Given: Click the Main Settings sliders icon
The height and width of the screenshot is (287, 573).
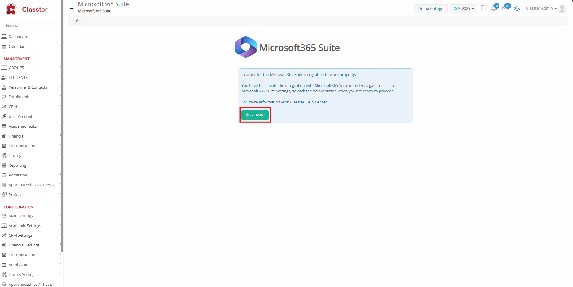Looking at the screenshot, I should tap(4, 216).
